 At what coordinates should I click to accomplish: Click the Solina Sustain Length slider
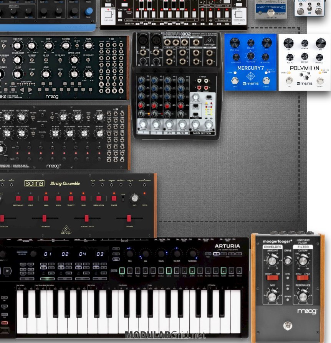[87, 218]
